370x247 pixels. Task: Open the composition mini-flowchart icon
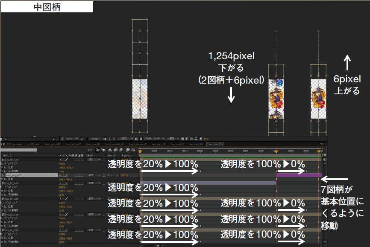[x=91, y=150]
